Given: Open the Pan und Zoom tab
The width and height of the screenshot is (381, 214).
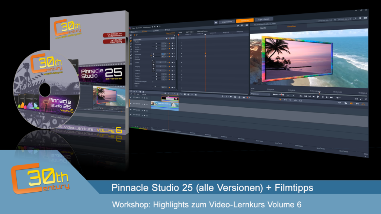Looking at the screenshot, I should pyautogui.click(x=202, y=31).
